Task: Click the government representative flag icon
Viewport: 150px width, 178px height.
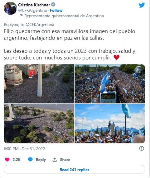Action: 21,15
